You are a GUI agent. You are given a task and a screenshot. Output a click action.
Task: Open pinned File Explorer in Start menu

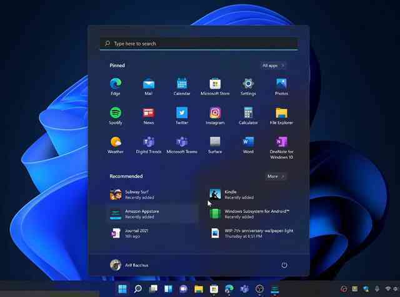click(x=281, y=116)
